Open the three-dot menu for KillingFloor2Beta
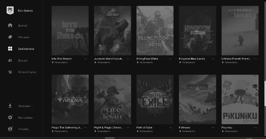The height and width of the screenshot is (139, 266). tap(170, 59)
